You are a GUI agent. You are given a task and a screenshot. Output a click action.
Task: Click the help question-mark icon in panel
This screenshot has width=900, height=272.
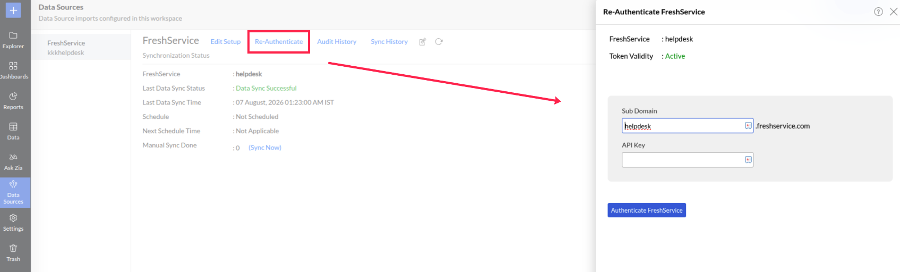(x=878, y=12)
